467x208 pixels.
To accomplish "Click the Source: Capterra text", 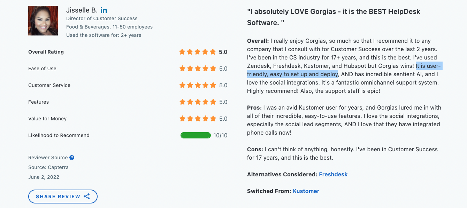I will point(48,167).
